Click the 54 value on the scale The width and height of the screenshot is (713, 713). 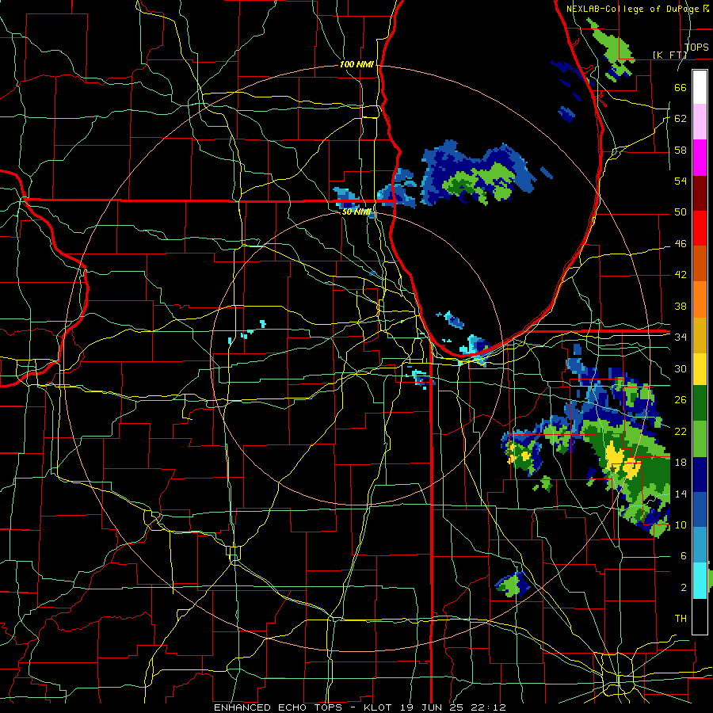point(681,181)
